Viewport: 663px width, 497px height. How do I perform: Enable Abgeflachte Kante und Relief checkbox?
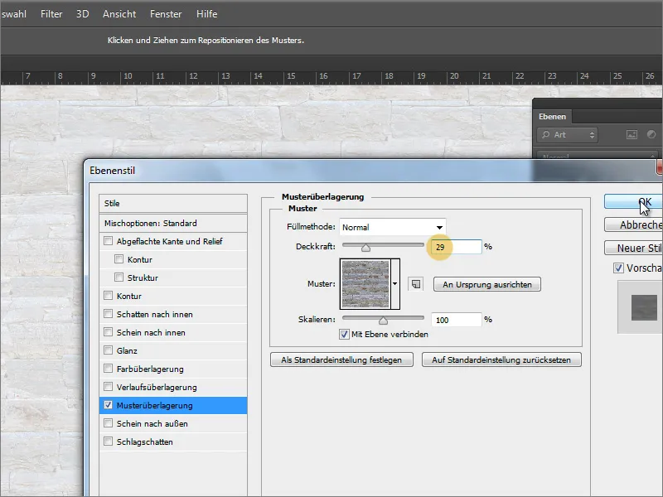pos(109,241)
